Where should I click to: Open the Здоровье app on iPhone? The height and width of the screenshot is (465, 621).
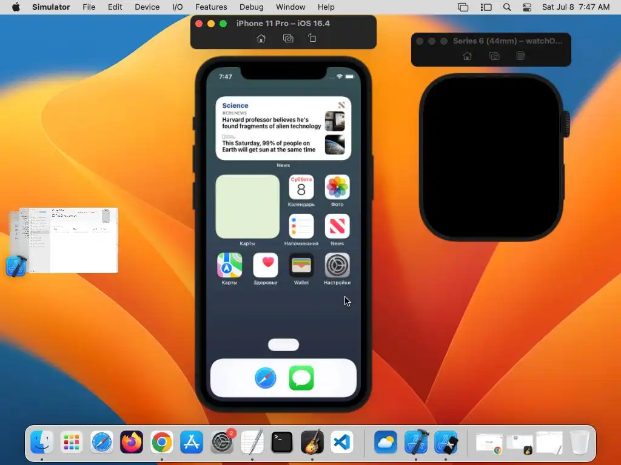click(266, 265)
